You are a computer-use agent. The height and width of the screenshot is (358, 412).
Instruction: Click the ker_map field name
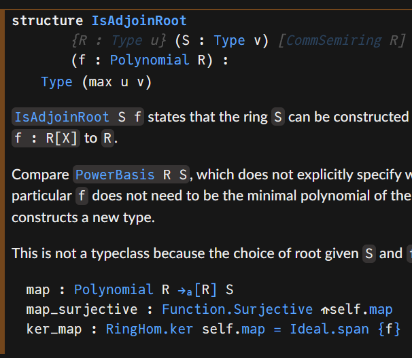pos(52,329)
